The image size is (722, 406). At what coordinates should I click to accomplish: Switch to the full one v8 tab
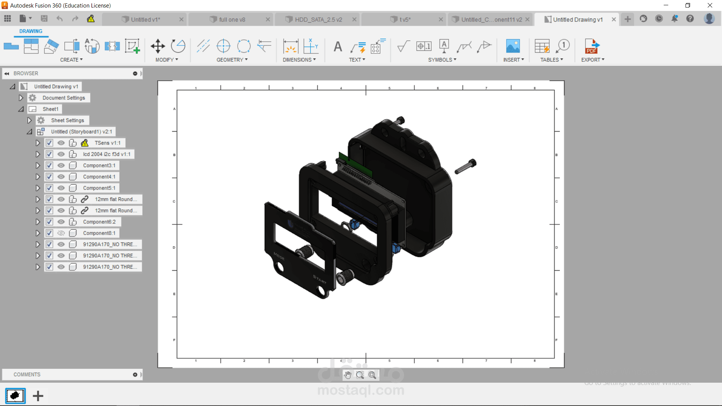[x=232, y=20]
